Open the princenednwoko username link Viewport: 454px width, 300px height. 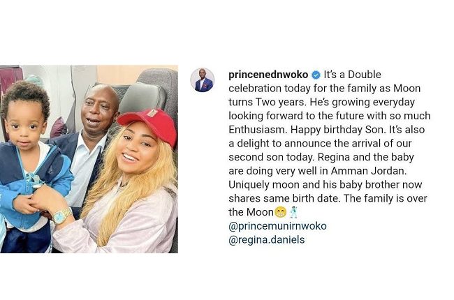click(x=268, y=75)
